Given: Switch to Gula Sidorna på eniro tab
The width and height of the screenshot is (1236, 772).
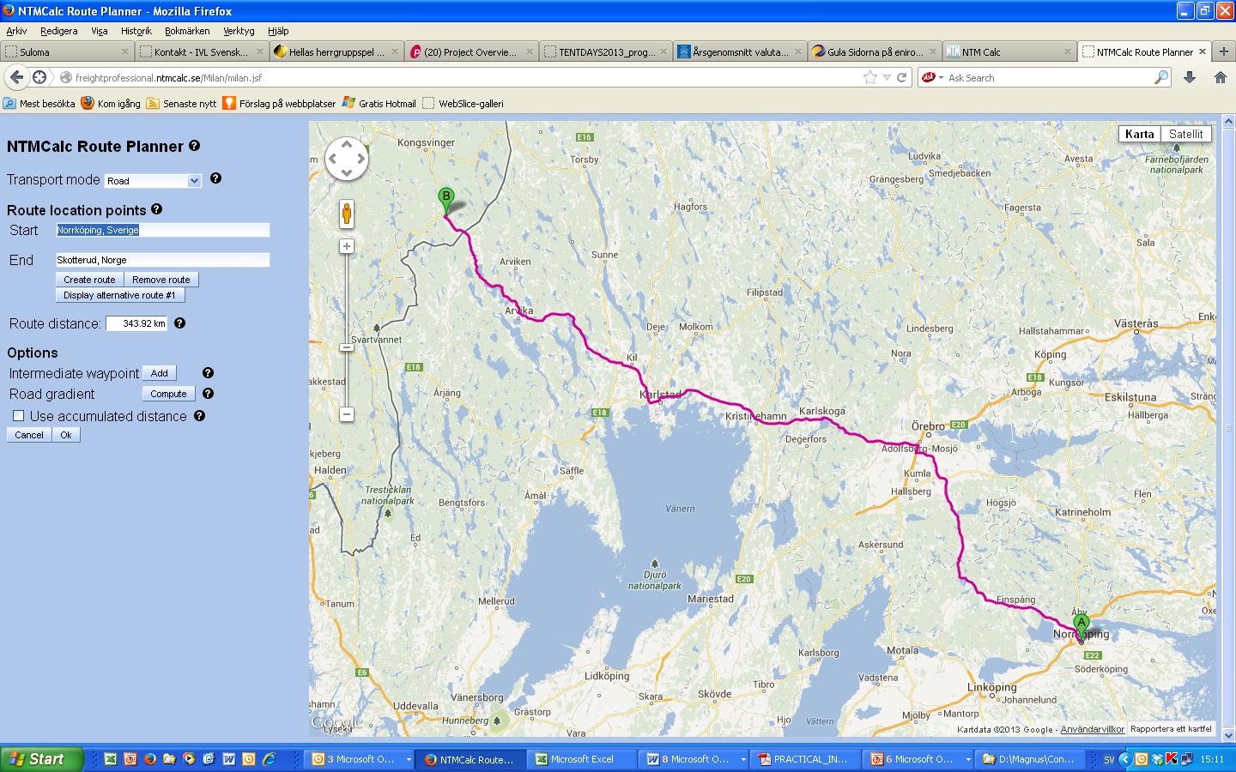Looking at the screenshot, I should [x=874, y=51].
